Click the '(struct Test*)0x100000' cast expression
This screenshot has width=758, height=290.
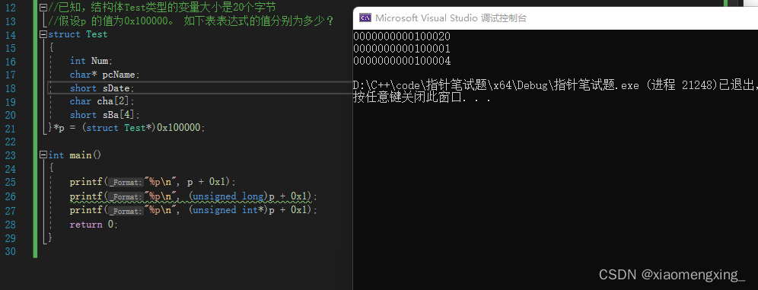coord(141,128)
